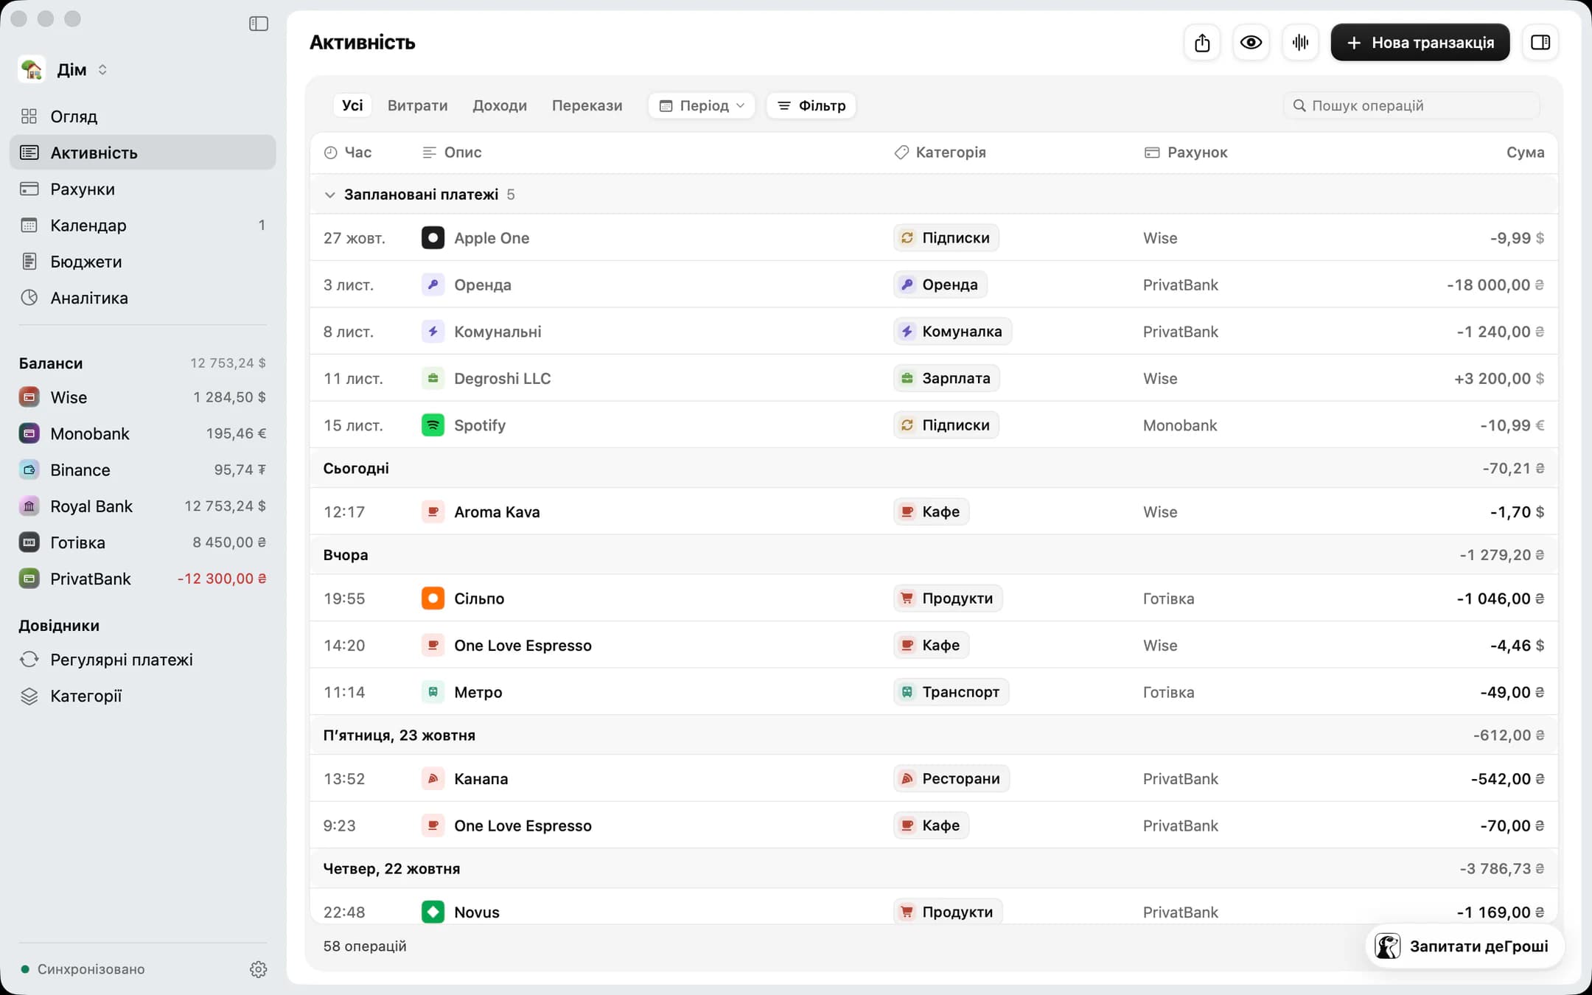Toggle the right side panel icon
The width and height of the screenshot is (1592, 995).
[x=1540, y=43]
